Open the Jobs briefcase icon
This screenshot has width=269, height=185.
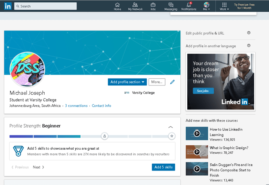(x=153, y=6)
